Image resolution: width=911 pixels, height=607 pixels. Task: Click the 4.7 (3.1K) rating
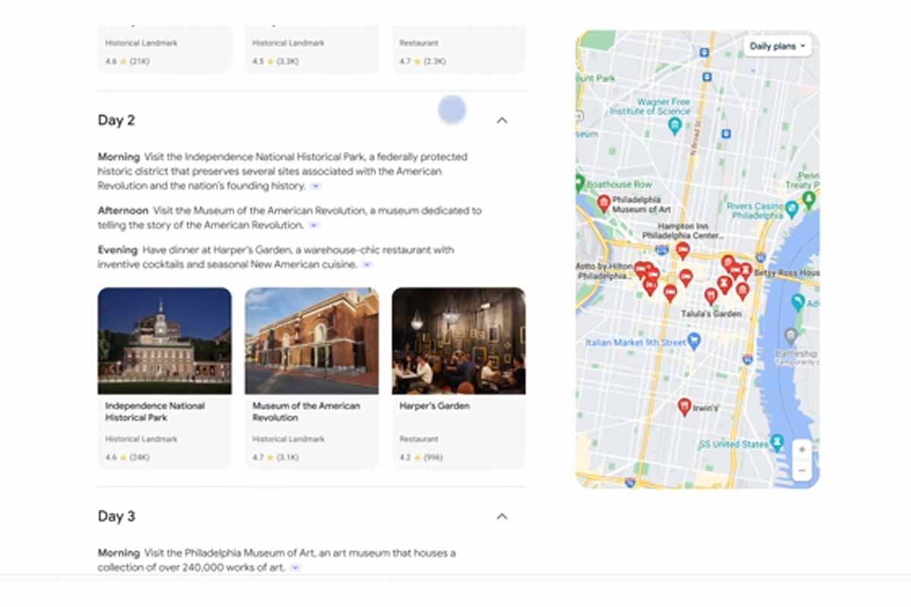point(276,458)
